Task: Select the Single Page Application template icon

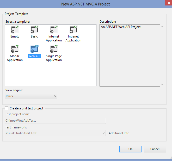Action: click(x=54, y=49)
